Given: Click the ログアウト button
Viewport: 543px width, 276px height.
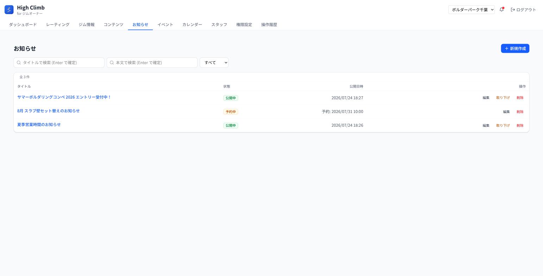Looking at the screenshot, I should point(523,10).
